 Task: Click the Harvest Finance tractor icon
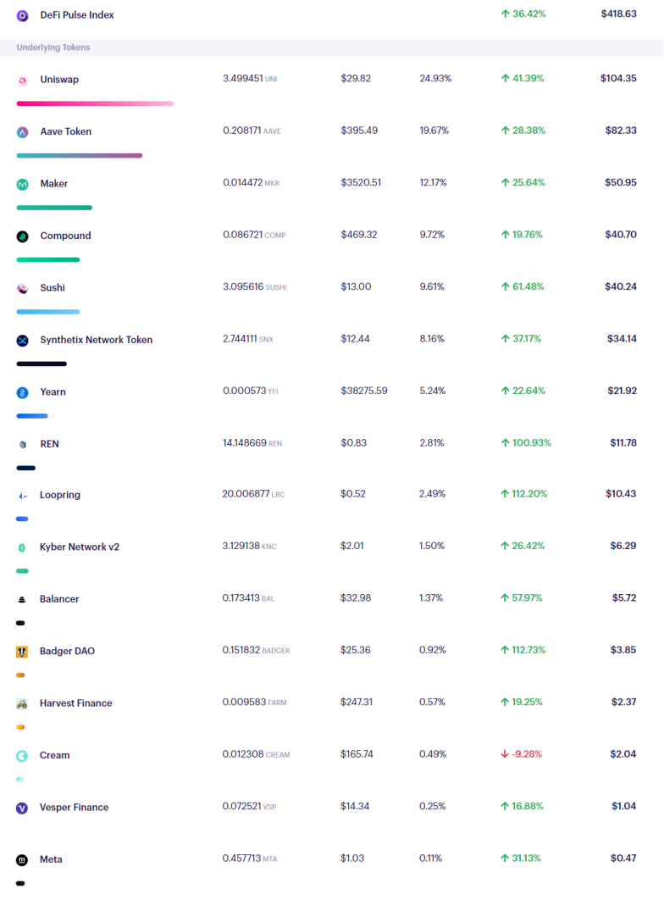point(22,703)
